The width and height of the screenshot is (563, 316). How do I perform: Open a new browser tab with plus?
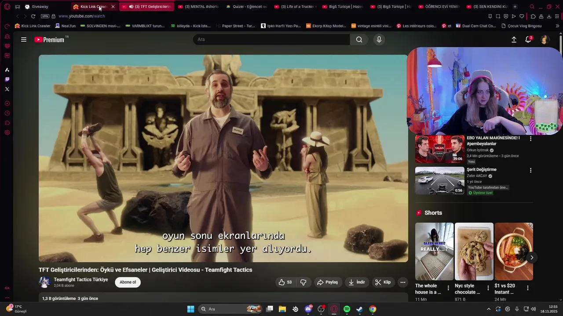point(515,7)
